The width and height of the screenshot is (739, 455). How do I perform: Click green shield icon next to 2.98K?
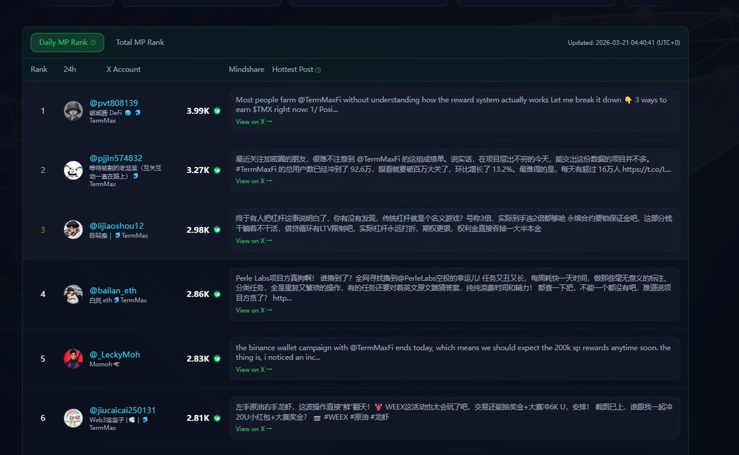click(x=217, y=230)
